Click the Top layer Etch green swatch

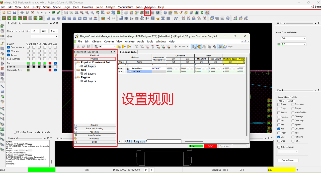tap(34, 63)
